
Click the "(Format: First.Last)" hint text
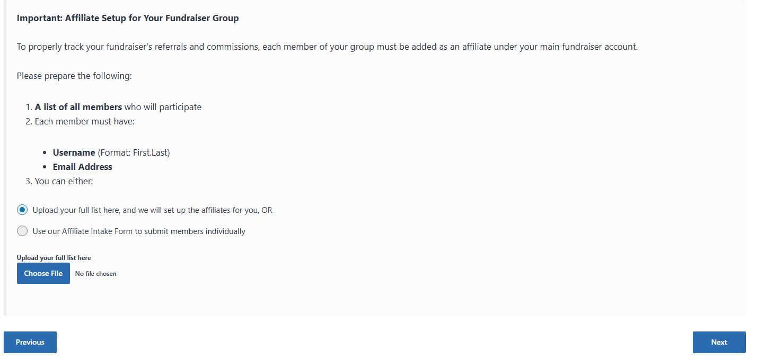tap(134, 152)
